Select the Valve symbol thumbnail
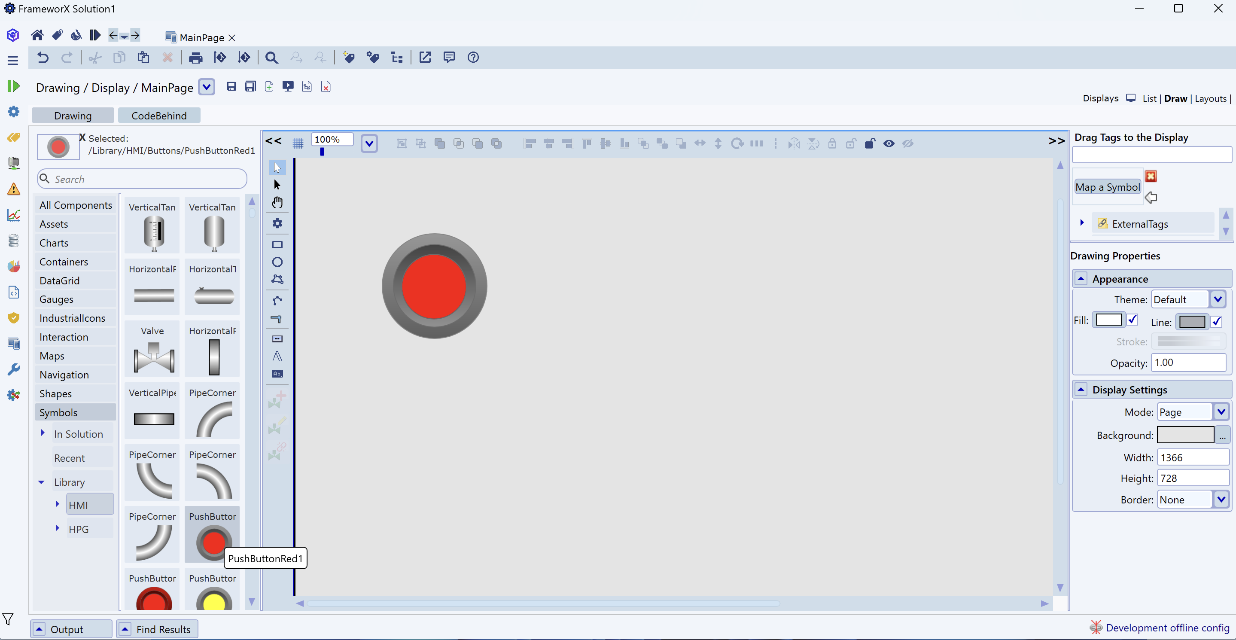Viewport: 1236px width, 640px height. [x=152, y=349]
